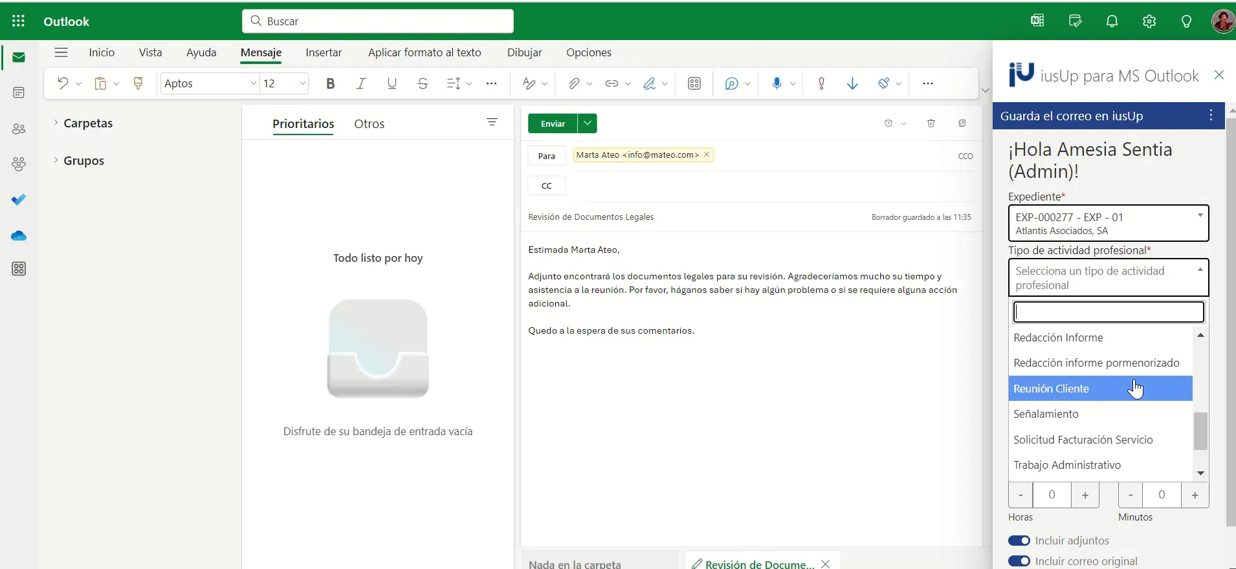Open the notifications bell icon
This screenshot has width=1236, height=569.
click(1112, 21)
